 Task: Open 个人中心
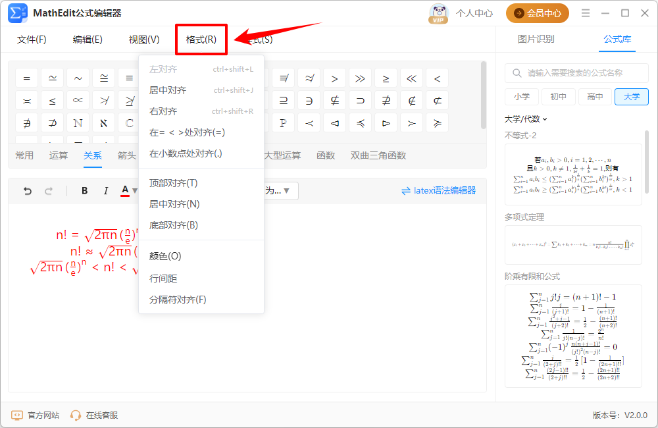coord(474,13)
